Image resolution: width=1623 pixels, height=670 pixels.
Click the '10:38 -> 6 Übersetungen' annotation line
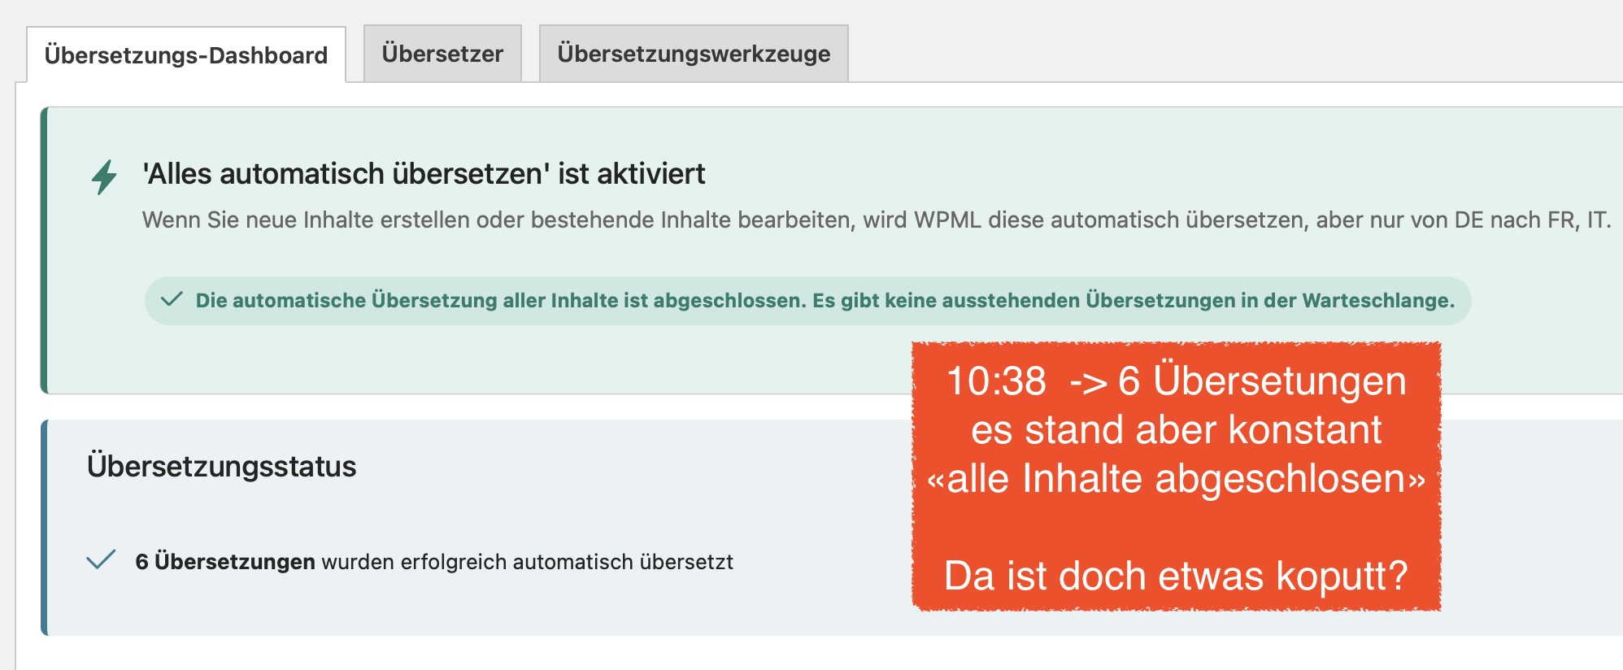(1176, 381)
